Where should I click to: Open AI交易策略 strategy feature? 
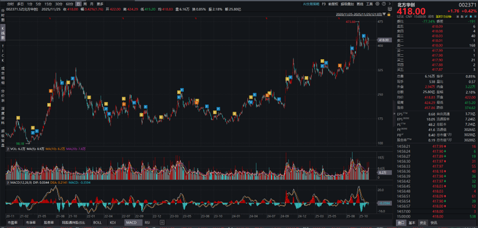(312, 3)
